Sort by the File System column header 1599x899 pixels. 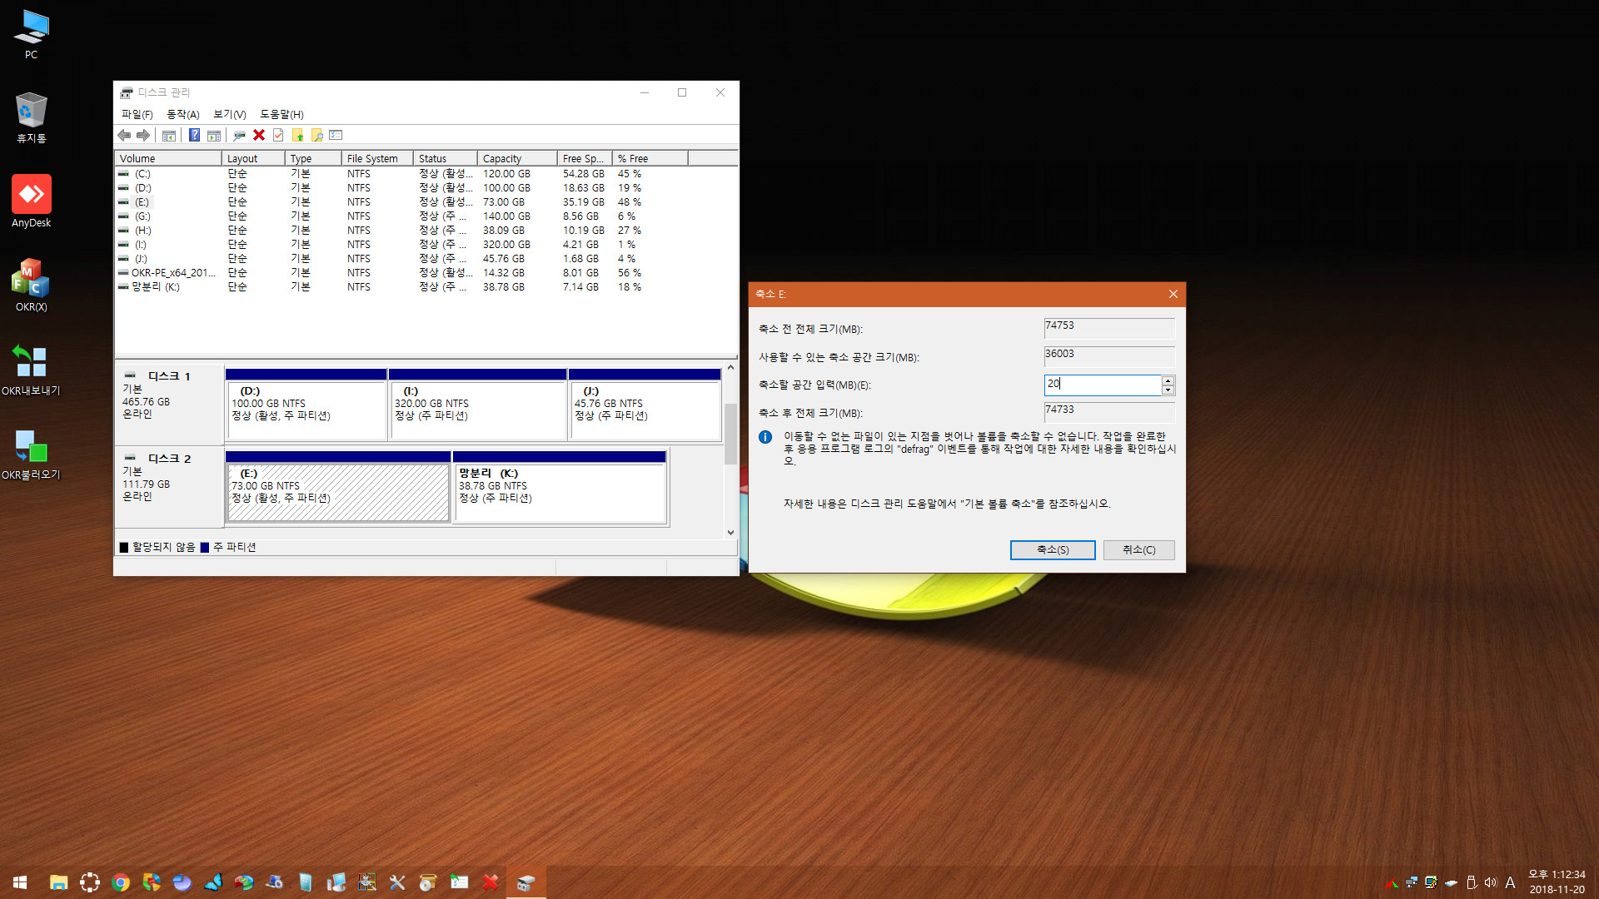pyautogui.click(x=377, y=158)
